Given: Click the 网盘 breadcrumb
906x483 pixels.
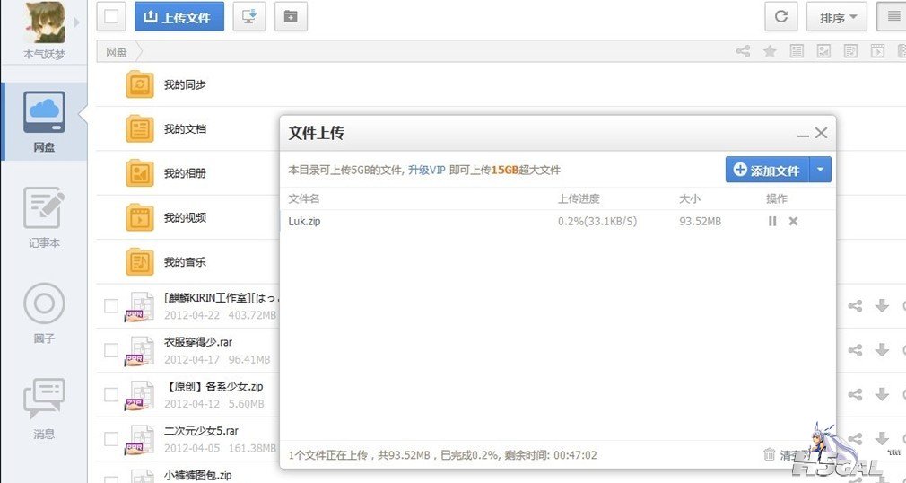Looking at the screenshot, I should coord(117,52).
